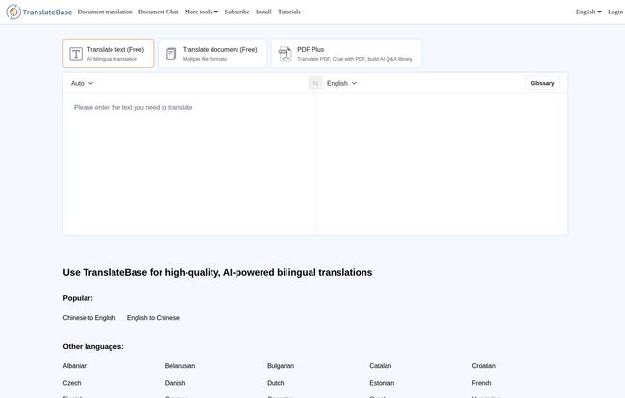Open the site language selector in the header
This screenshot has width=625, height=398.
click(588, 12)
